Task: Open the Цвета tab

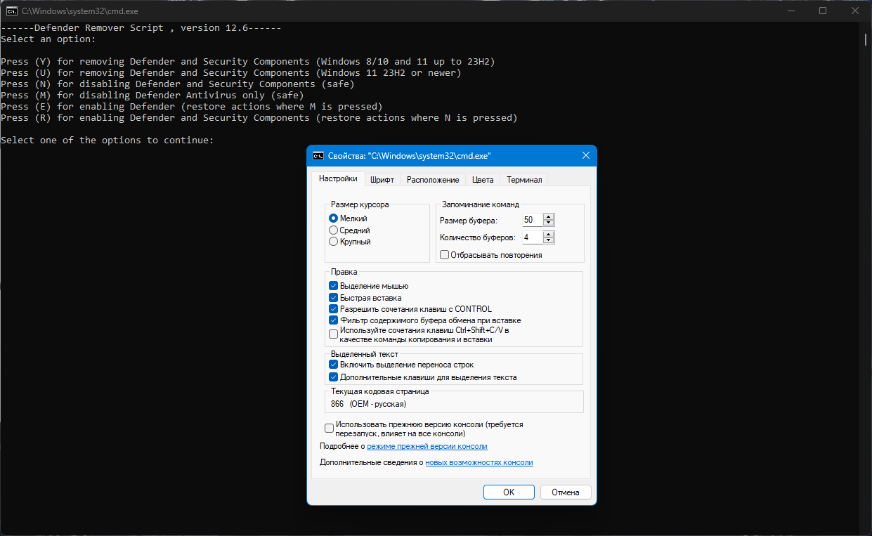Action: tap(483, 180)
